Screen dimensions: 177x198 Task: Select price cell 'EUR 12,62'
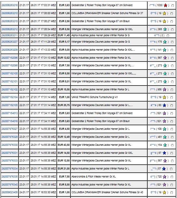(x=63, y=58)
